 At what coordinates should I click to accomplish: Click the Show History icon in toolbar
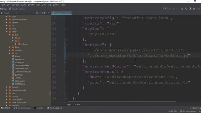[x=190, y=9]
